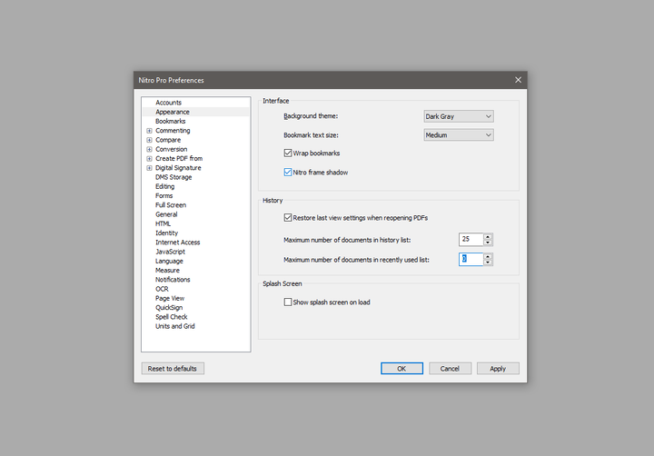Screen dimensions: 654x456
Task: Select Accounts in the category list
Action: pos(169,103)
